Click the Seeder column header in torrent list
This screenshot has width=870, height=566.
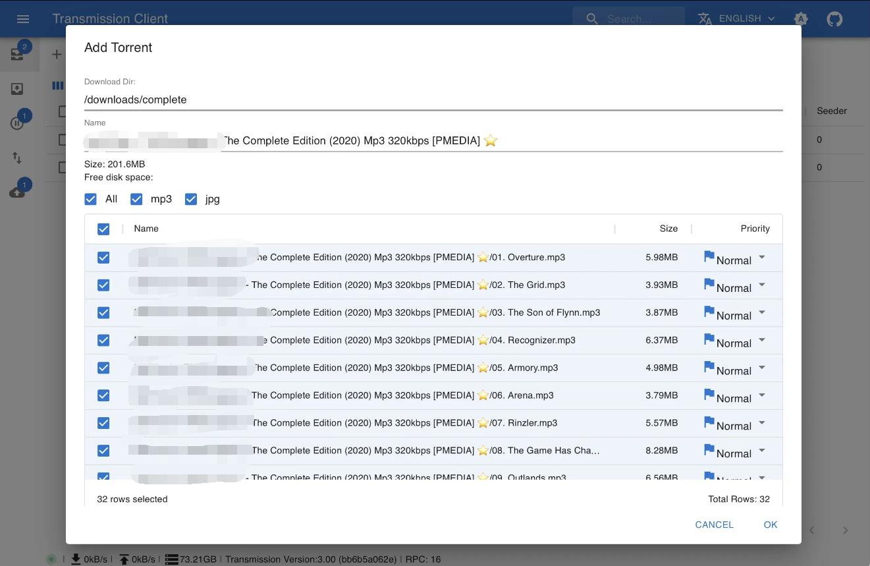[x=832, y=111]
